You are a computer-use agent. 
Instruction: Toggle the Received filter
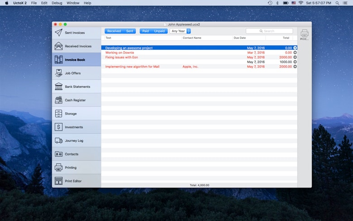(x=114, y=31)
